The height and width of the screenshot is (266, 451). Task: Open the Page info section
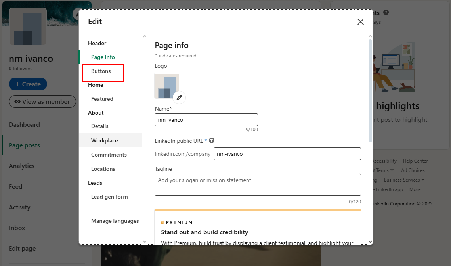pyautogui.click(x=103, y=57)
